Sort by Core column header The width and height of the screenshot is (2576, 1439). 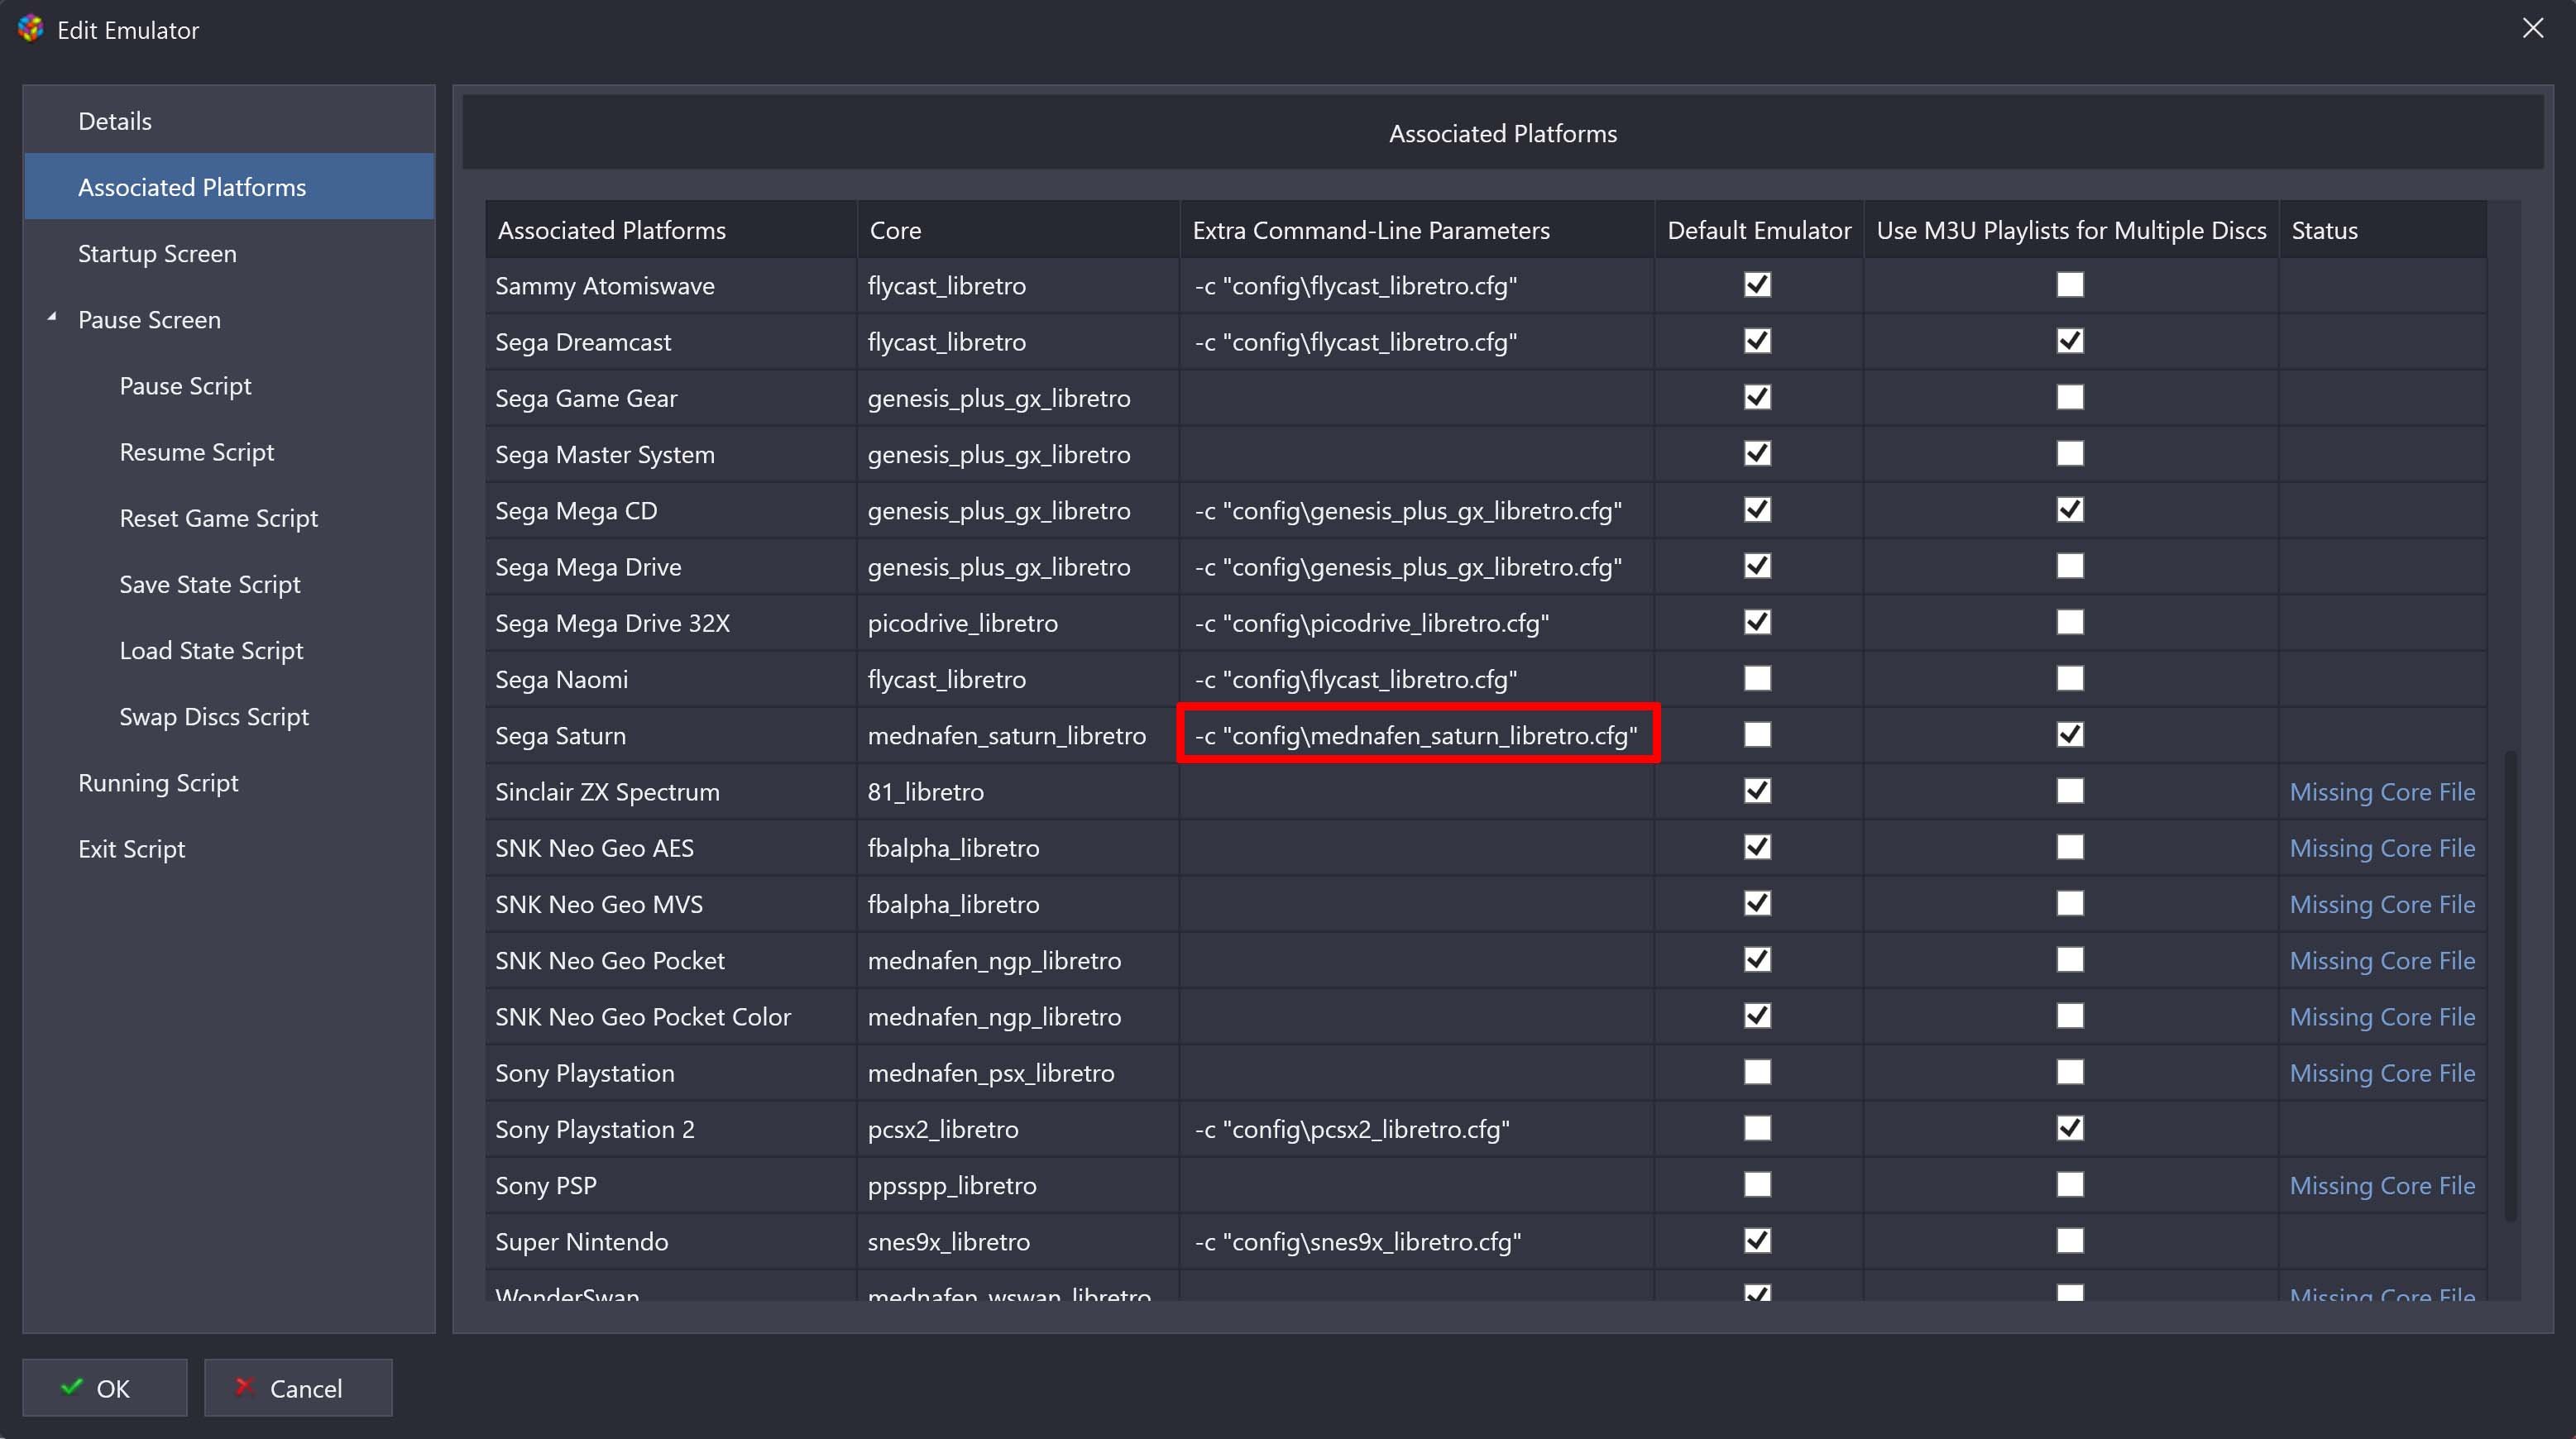pyautogui.click(x=1018, y=230)
